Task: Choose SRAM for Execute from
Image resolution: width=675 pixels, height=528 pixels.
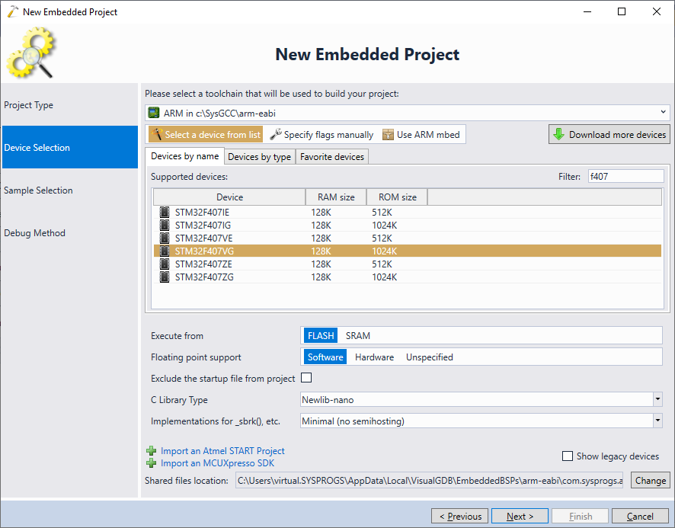Action: pos(357,336)
